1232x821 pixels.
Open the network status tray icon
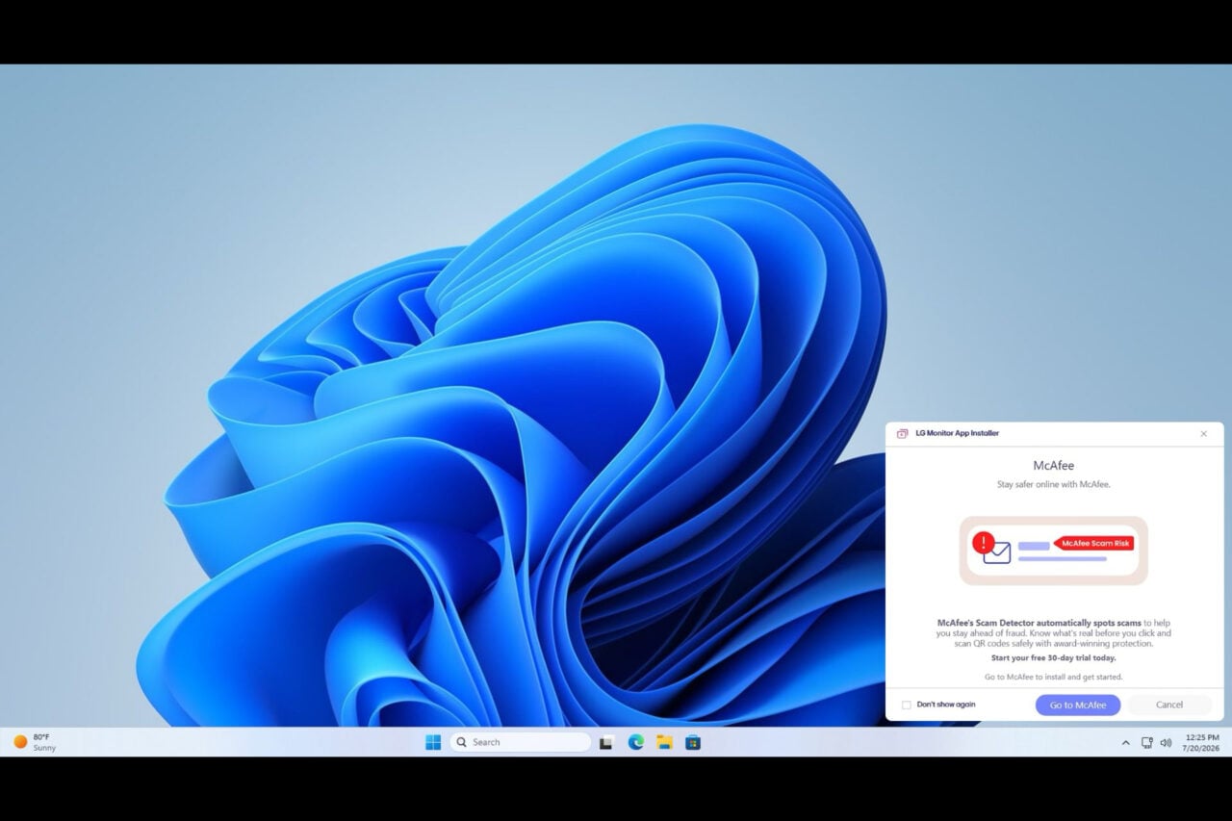(x=1146, y=743)
